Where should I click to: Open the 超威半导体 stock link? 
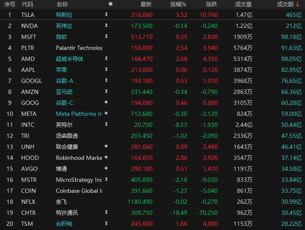pos(69,59)
